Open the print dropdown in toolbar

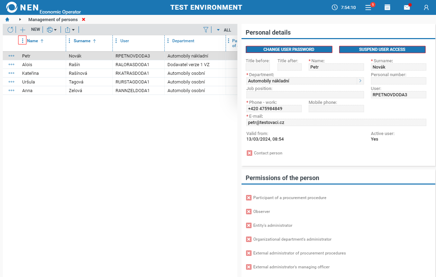[52, 30]
